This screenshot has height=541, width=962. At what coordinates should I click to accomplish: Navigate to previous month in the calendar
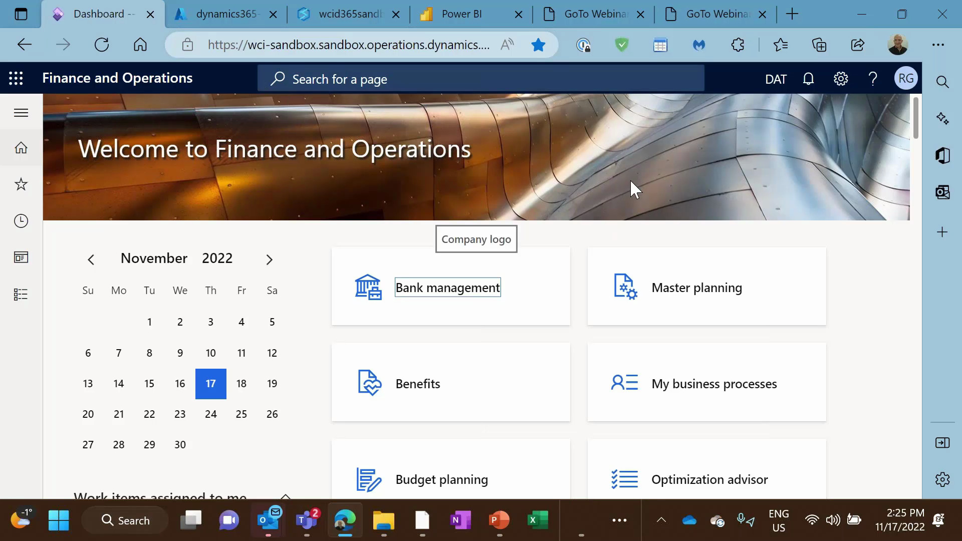tap(91, 259)
